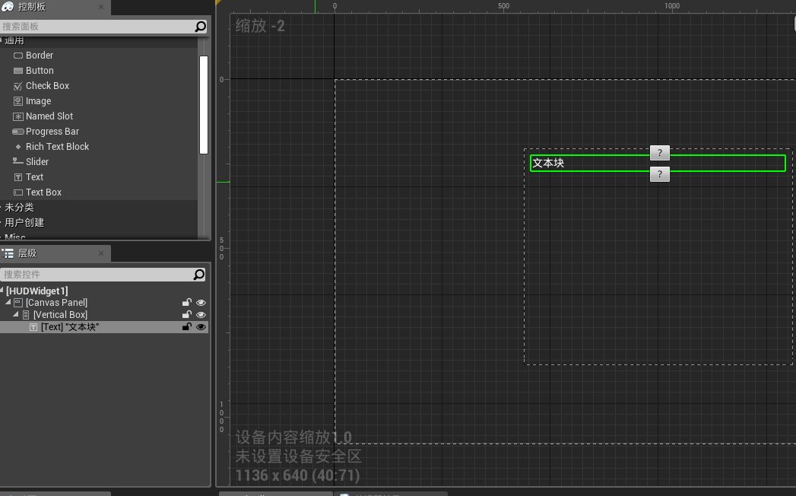The width and height of the screenshot is (796, 496).
Task: Hide the Text "文本块" widget
Action: tap(201, 326)
